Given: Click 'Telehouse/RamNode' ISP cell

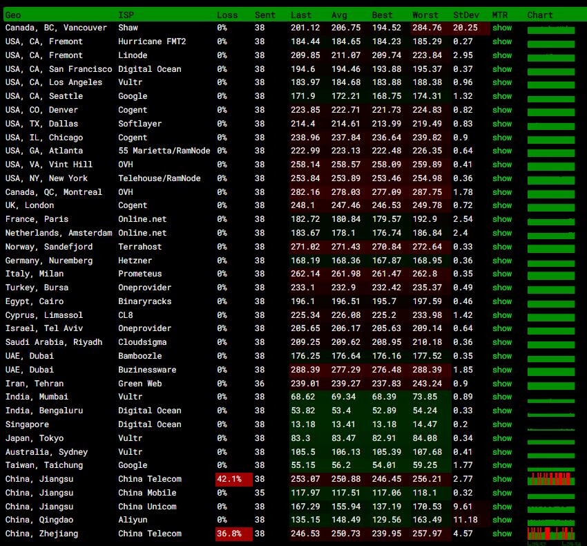Looking at the screenshot, I should [x=159, y=178].
